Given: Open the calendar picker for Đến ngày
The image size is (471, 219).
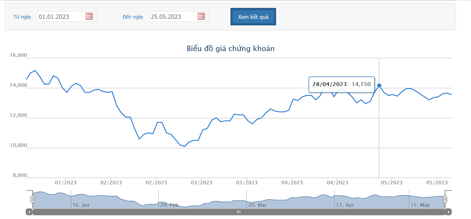Looking at the screenshot, I should [x=201, y=16].
